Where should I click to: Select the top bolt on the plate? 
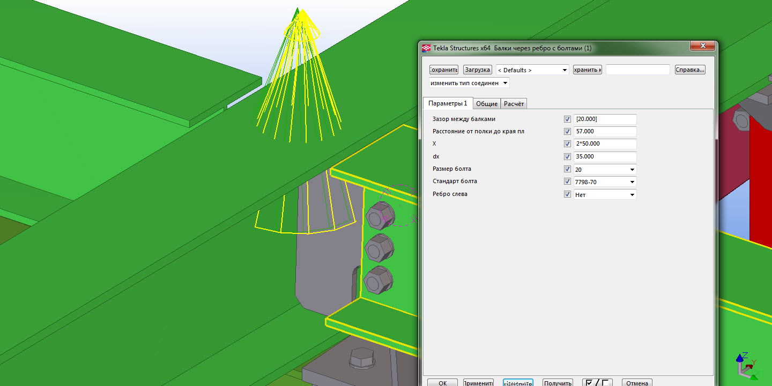380,215
